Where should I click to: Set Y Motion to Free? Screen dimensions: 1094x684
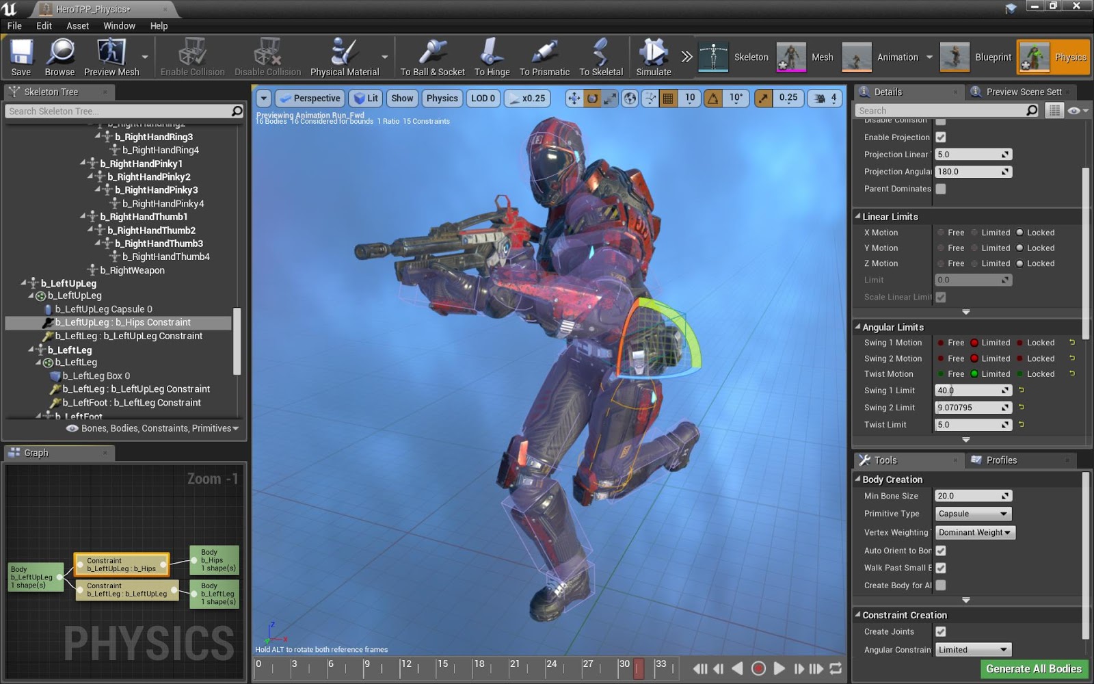(x=941, y=248)
